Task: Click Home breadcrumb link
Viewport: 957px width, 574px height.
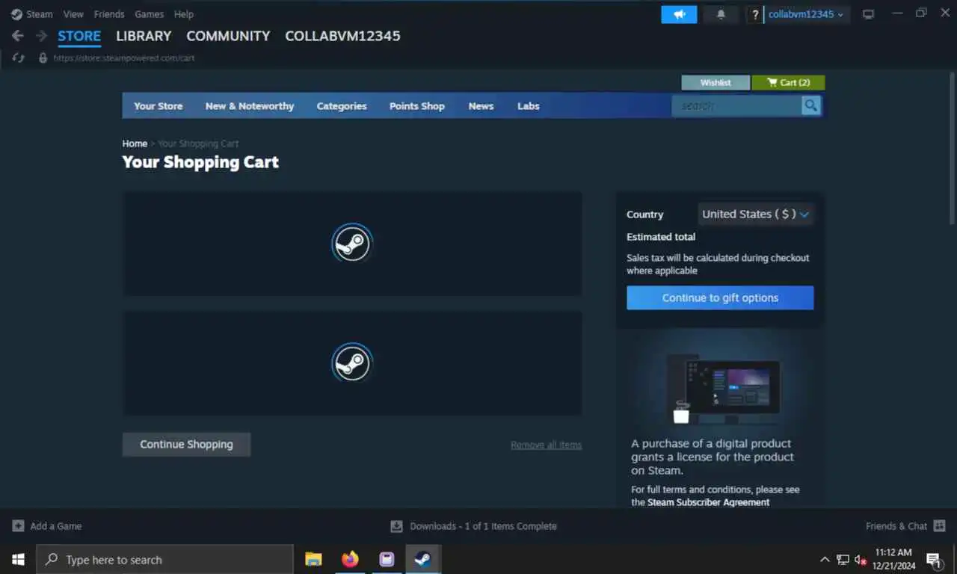Action: coord(135,143)
